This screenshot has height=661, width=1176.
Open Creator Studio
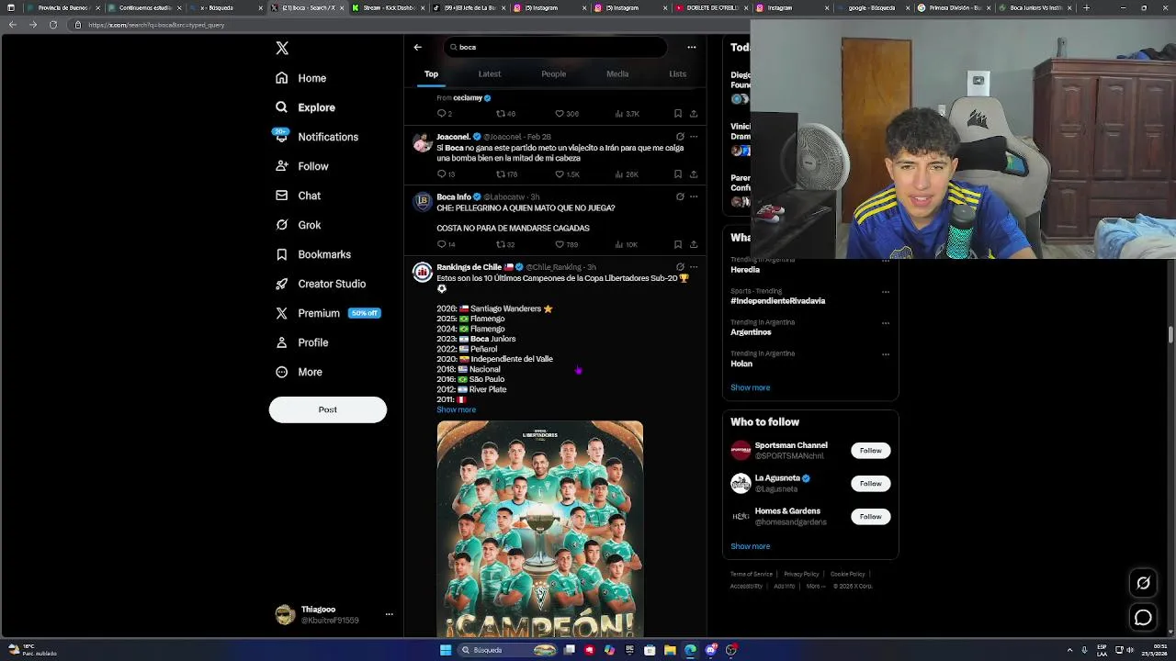coord(321,284)
